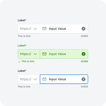Expand the chevron in the top https:// selector
106x106 pixels.
tap(35, 29)
